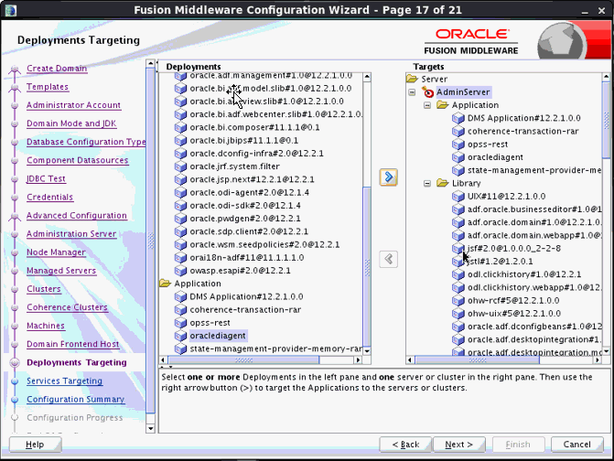Click navigation pane scroll-up arrow
The width and height of the screenshot is (614, 461).
pos(150,63)
